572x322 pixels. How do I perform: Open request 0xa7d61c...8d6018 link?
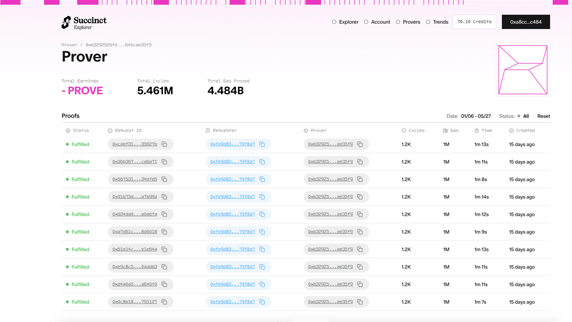[x=134, y=232]
